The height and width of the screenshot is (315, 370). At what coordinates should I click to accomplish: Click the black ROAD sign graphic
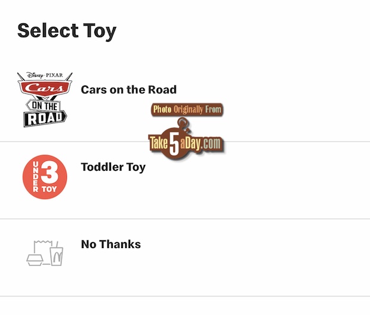45,118
